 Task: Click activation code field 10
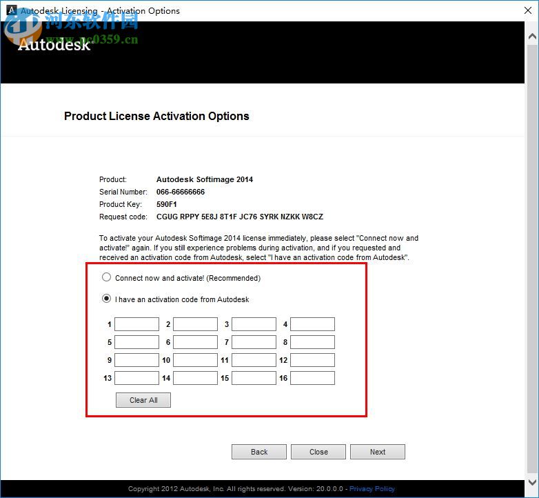(x=195, y=360)
